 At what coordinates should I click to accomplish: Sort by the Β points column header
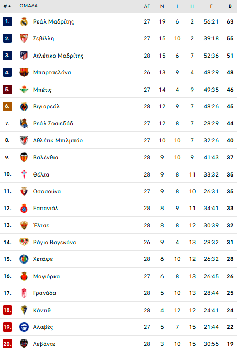coord(230,6)
